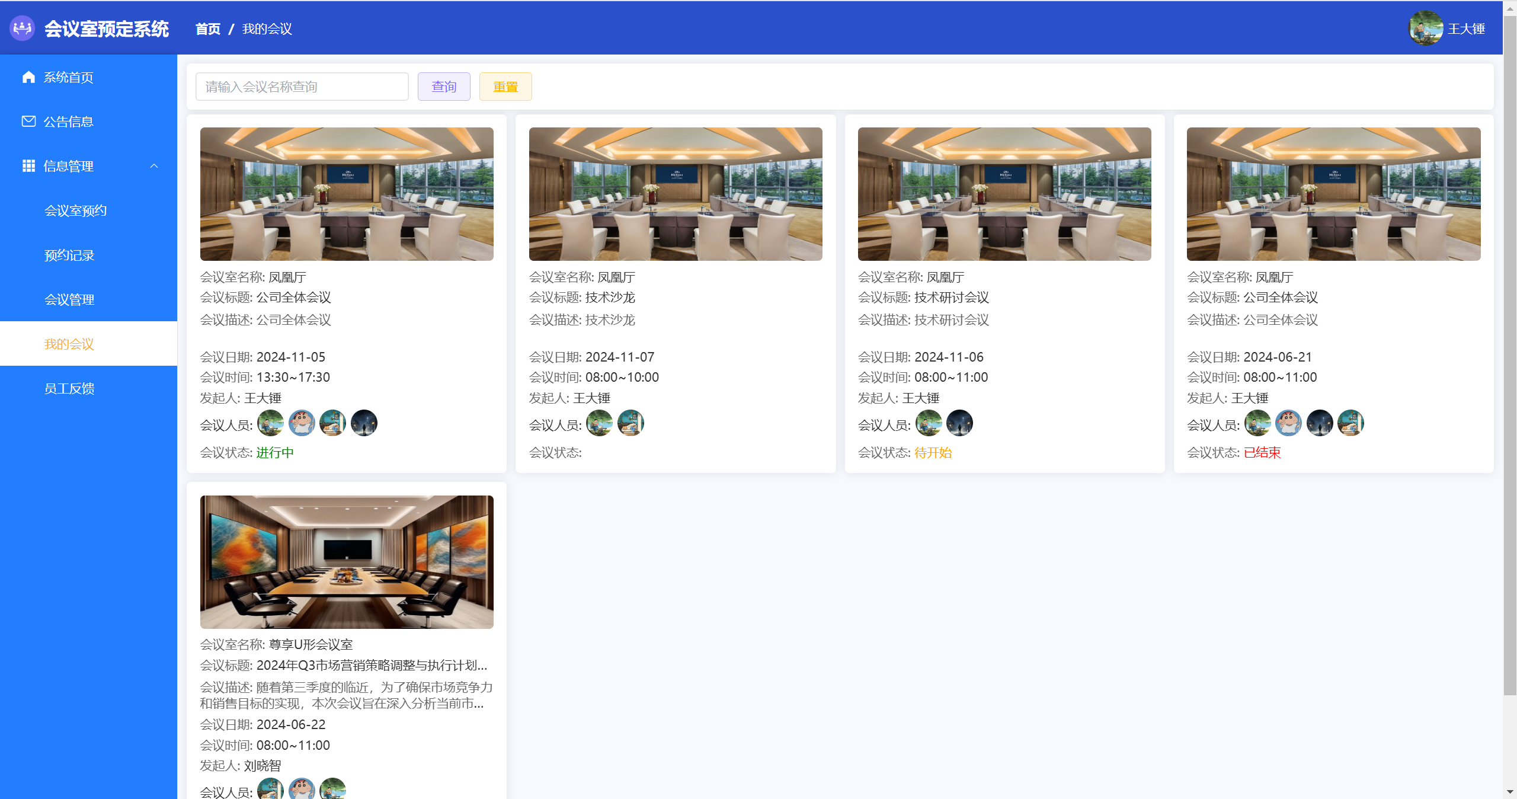Focus the meeting name search input
The image size is (1517, 799).
point(302,87)
